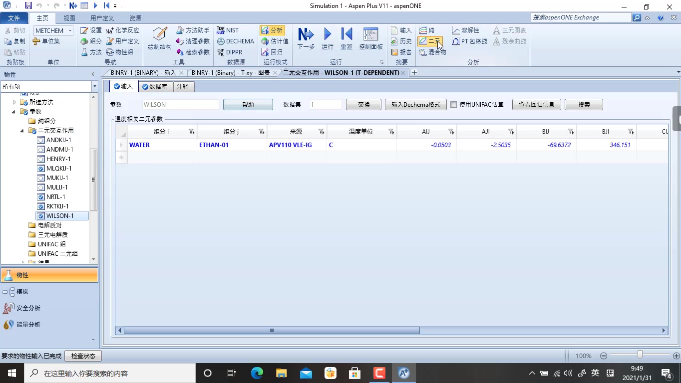Click the 搜索 button
Screen dimensions: 681x383
(584, 105)
